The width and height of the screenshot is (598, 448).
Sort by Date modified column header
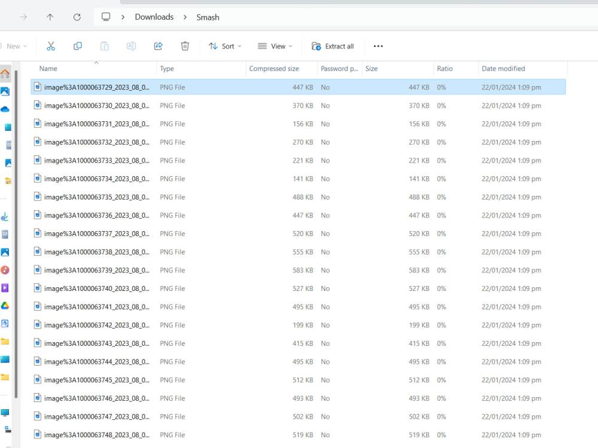pos(503,69)
